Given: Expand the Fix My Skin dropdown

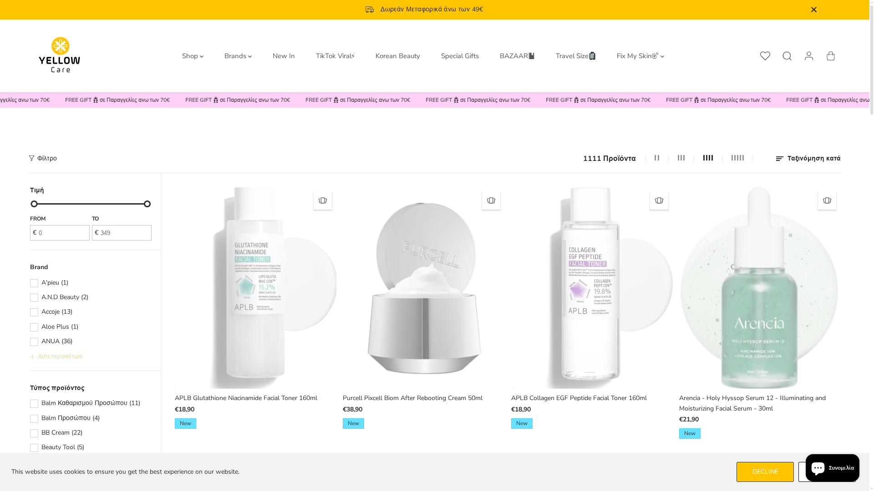Looking at the screenshot, I should [x=640, y=56].
